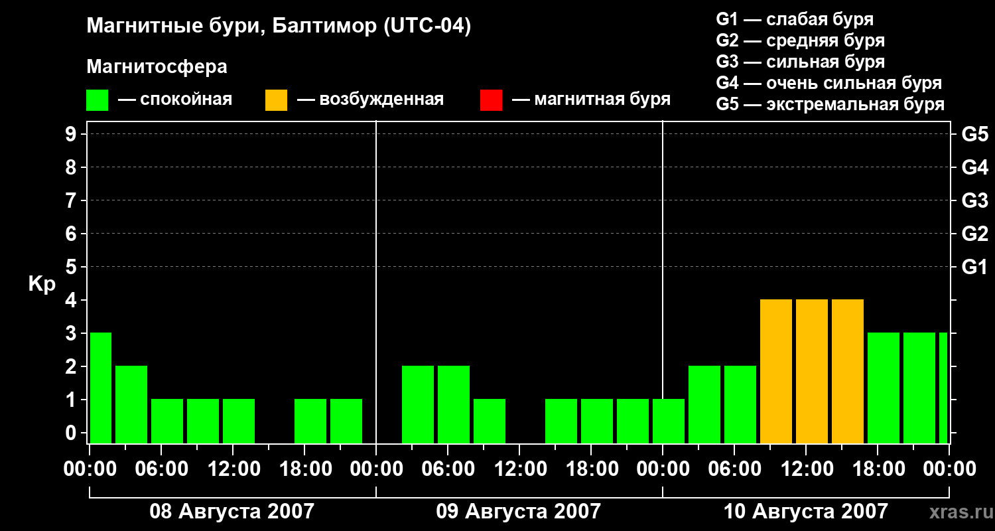Click the green 'спокойная' legend swatch
Viewport: 995px width, 531px height.
98,100
